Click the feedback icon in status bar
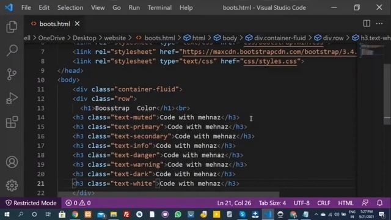Screen dimensions: 391x220 point(365,203)
